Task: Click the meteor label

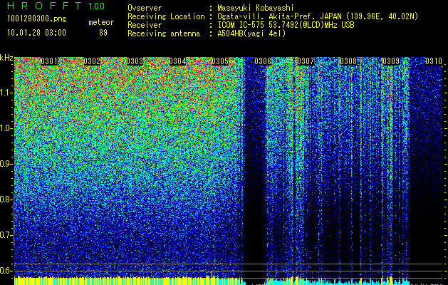Action: tap(101, 22)
